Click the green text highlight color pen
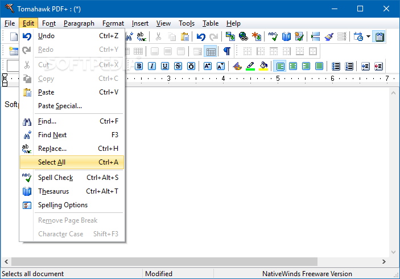 [x=250, y=66]
